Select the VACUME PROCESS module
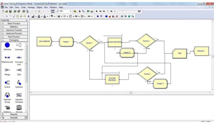Viewport: 214px width, 124px height. (112, 79)
